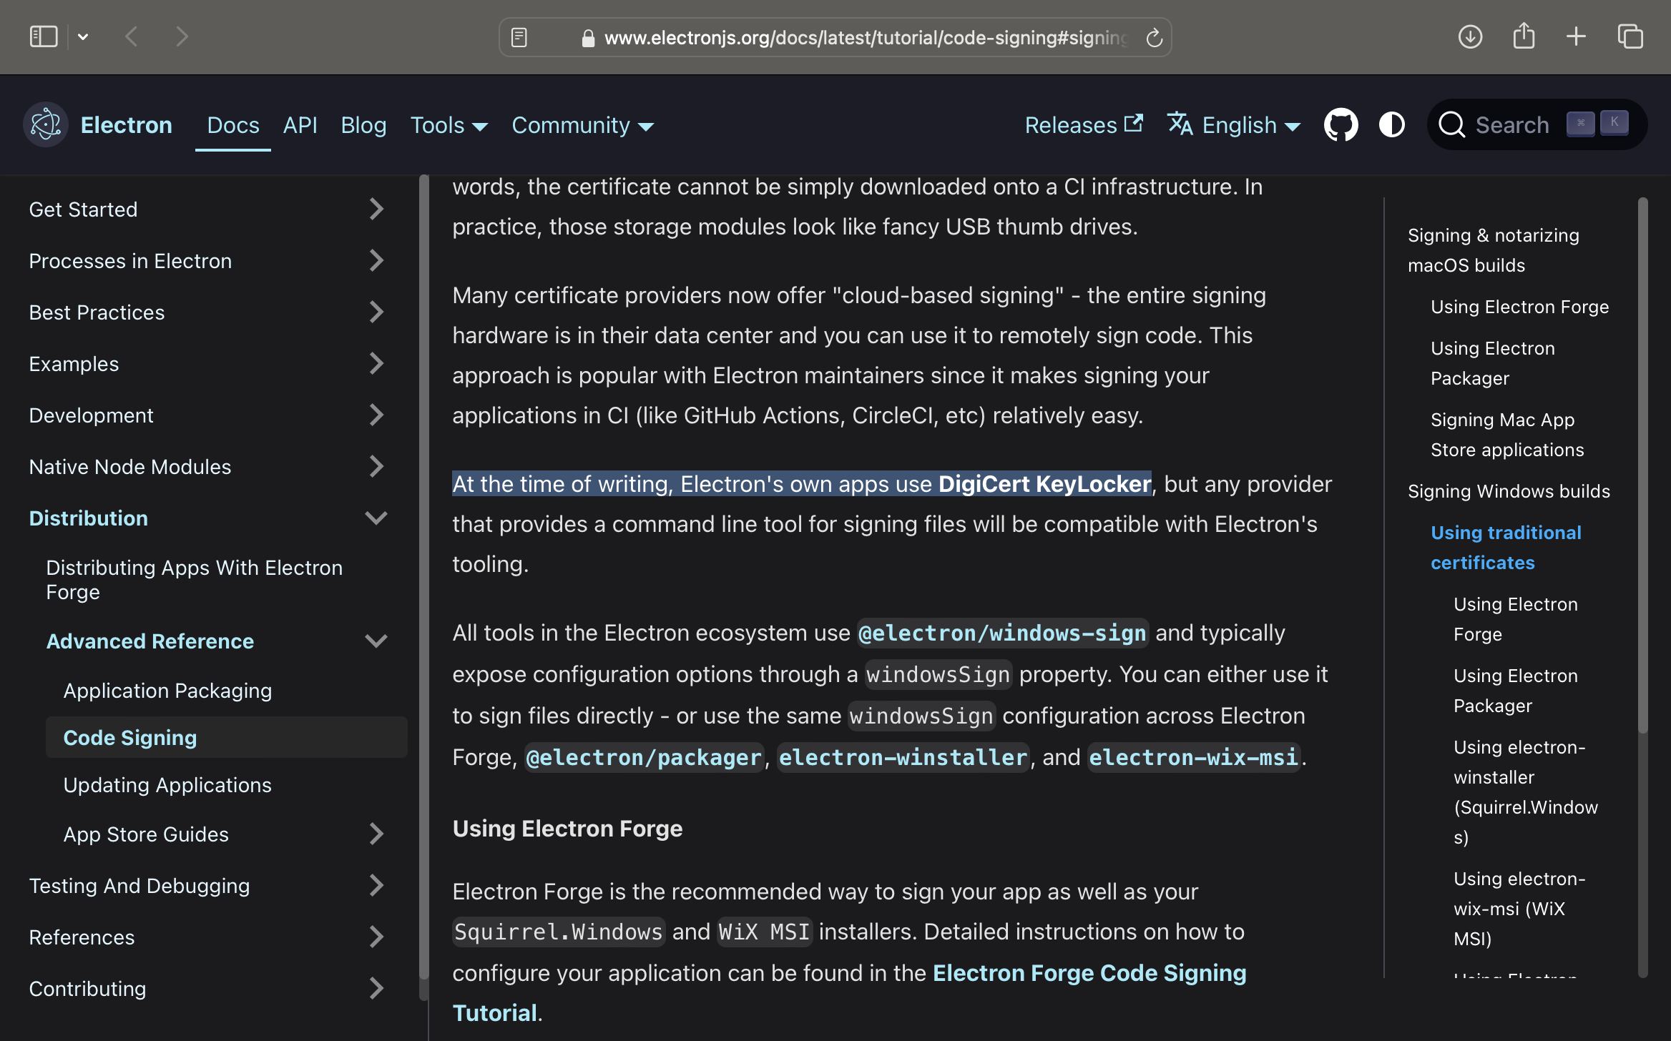
Task: Open Reader view icon in the address bar
Action: click(x=519, y=38)
